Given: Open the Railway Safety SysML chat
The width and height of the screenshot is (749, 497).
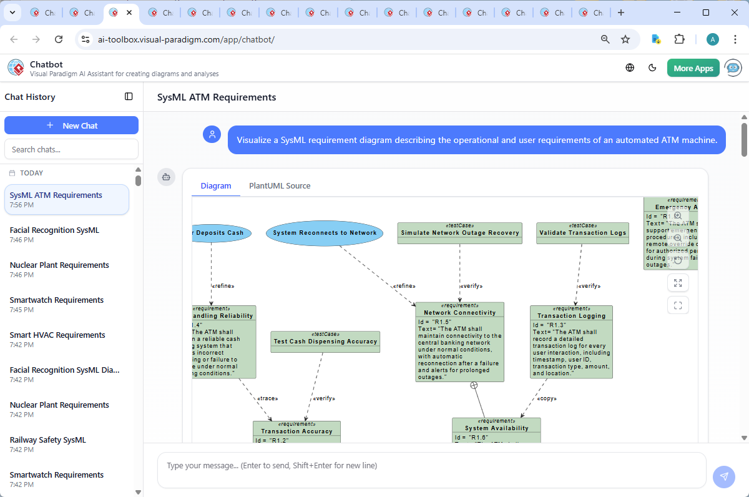Looking at the screenshot, I should point(48,440).
